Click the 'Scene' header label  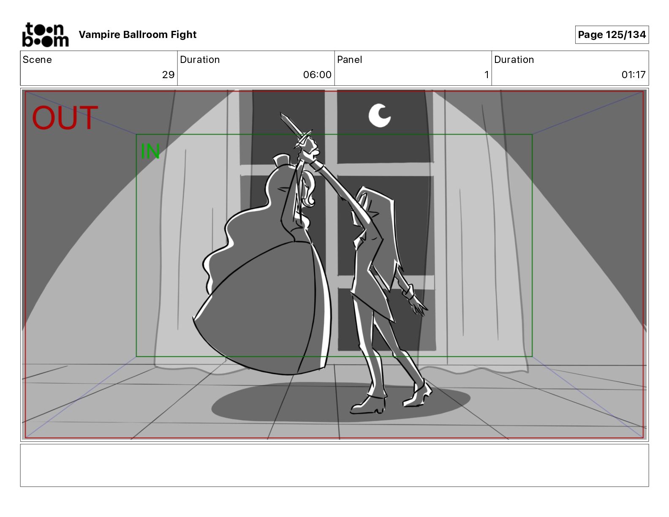coord(37,60)
